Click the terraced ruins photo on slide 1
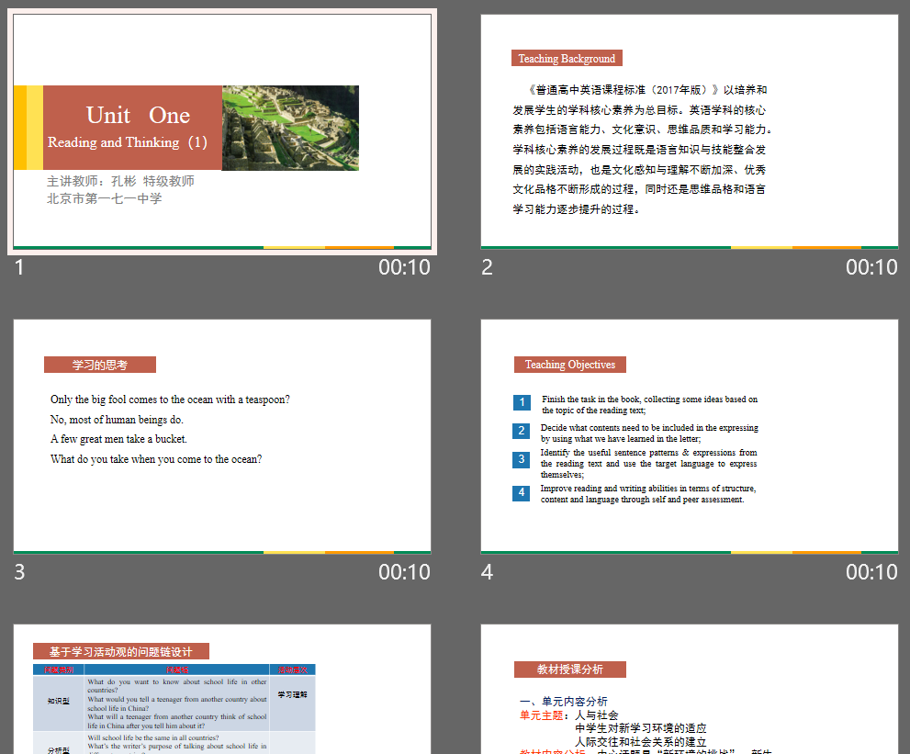Viewport: 910px width, 754px height. tap(290, 128)
